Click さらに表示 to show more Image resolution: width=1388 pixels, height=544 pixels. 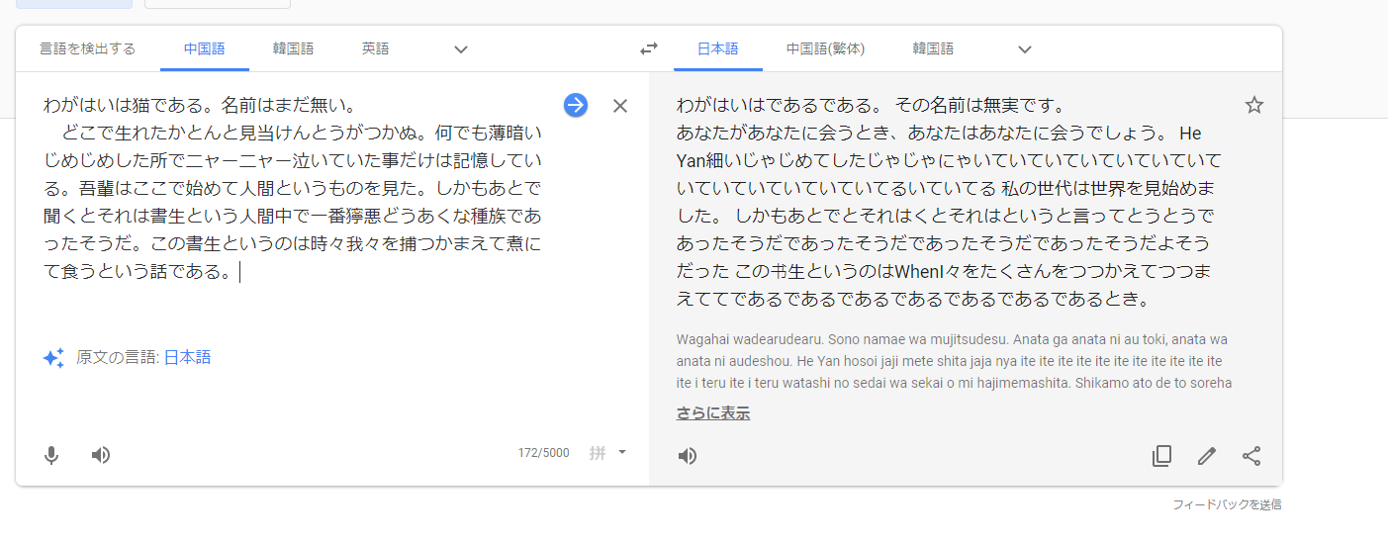point(712,413)
